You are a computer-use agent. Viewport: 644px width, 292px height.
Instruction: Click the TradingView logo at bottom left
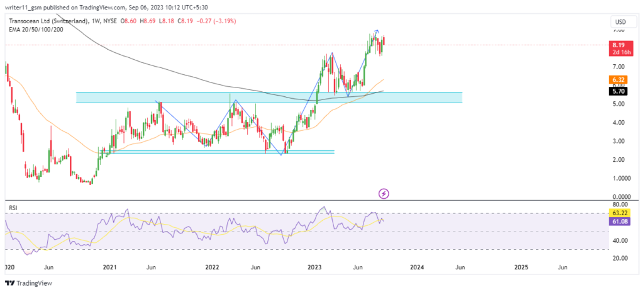28,283
